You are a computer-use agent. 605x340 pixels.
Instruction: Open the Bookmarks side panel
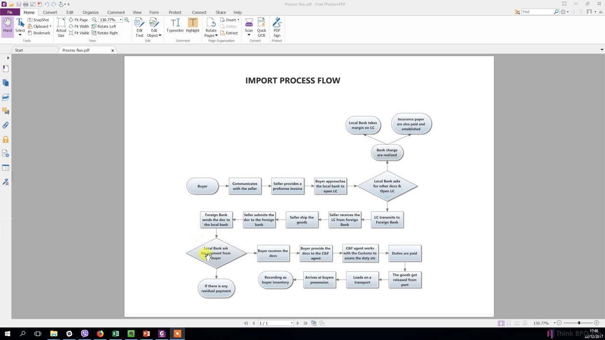6,68
